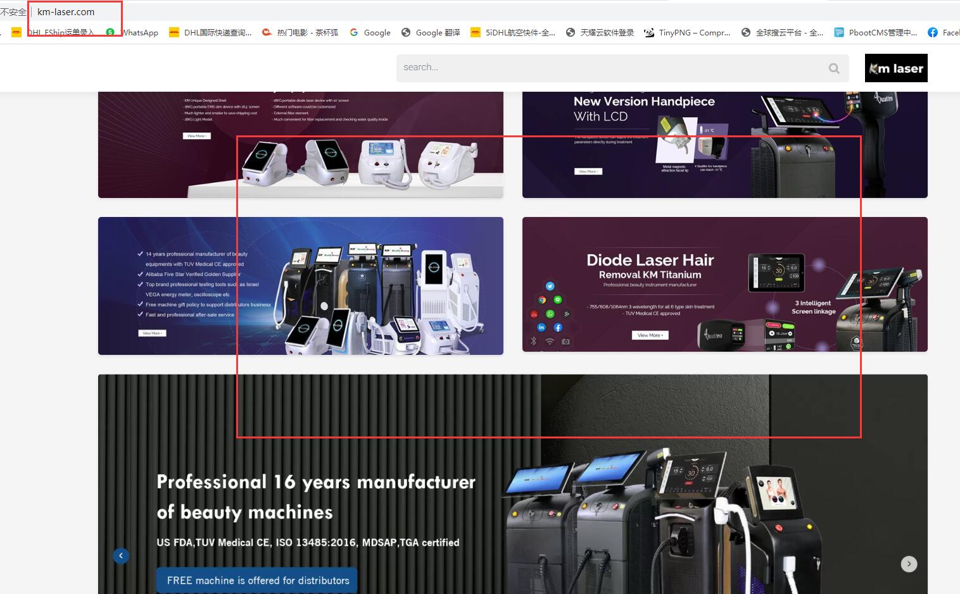Click the WiFi icon in the Diode Laser banner
Viewport: 960px width, 594px height.
click(550, 341)
